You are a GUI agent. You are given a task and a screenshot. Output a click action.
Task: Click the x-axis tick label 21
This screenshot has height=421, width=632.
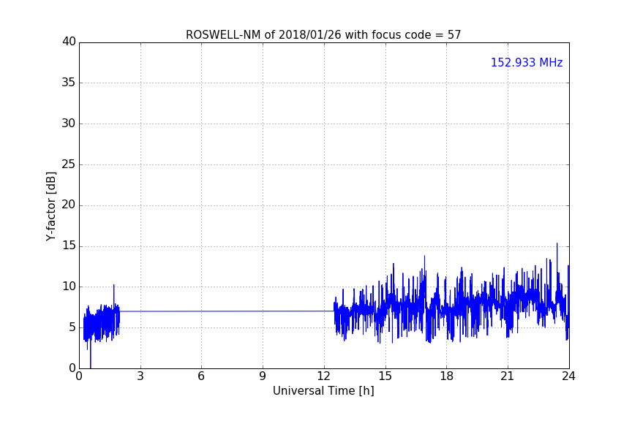[x=508, y=376]
